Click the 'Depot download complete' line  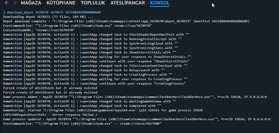[126, 21]
